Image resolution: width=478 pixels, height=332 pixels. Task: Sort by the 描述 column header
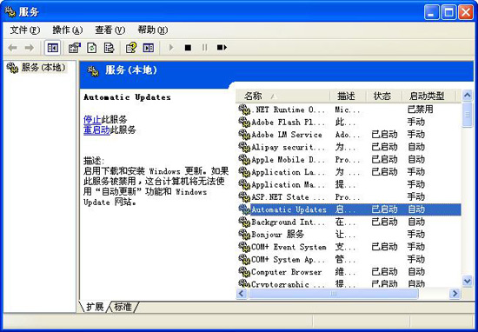(348, 96)
